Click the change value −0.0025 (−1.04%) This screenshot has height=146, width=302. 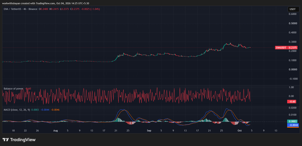click(x=90, y=9)
